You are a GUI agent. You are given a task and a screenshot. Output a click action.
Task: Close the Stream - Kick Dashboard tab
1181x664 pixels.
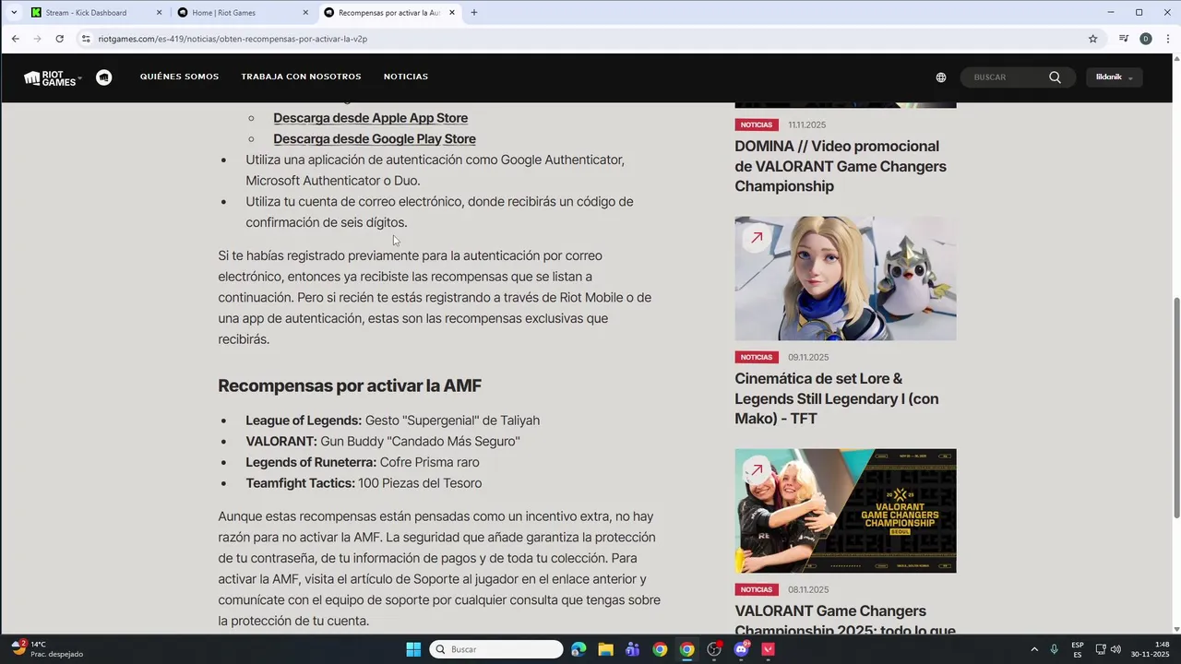point(159,13)
